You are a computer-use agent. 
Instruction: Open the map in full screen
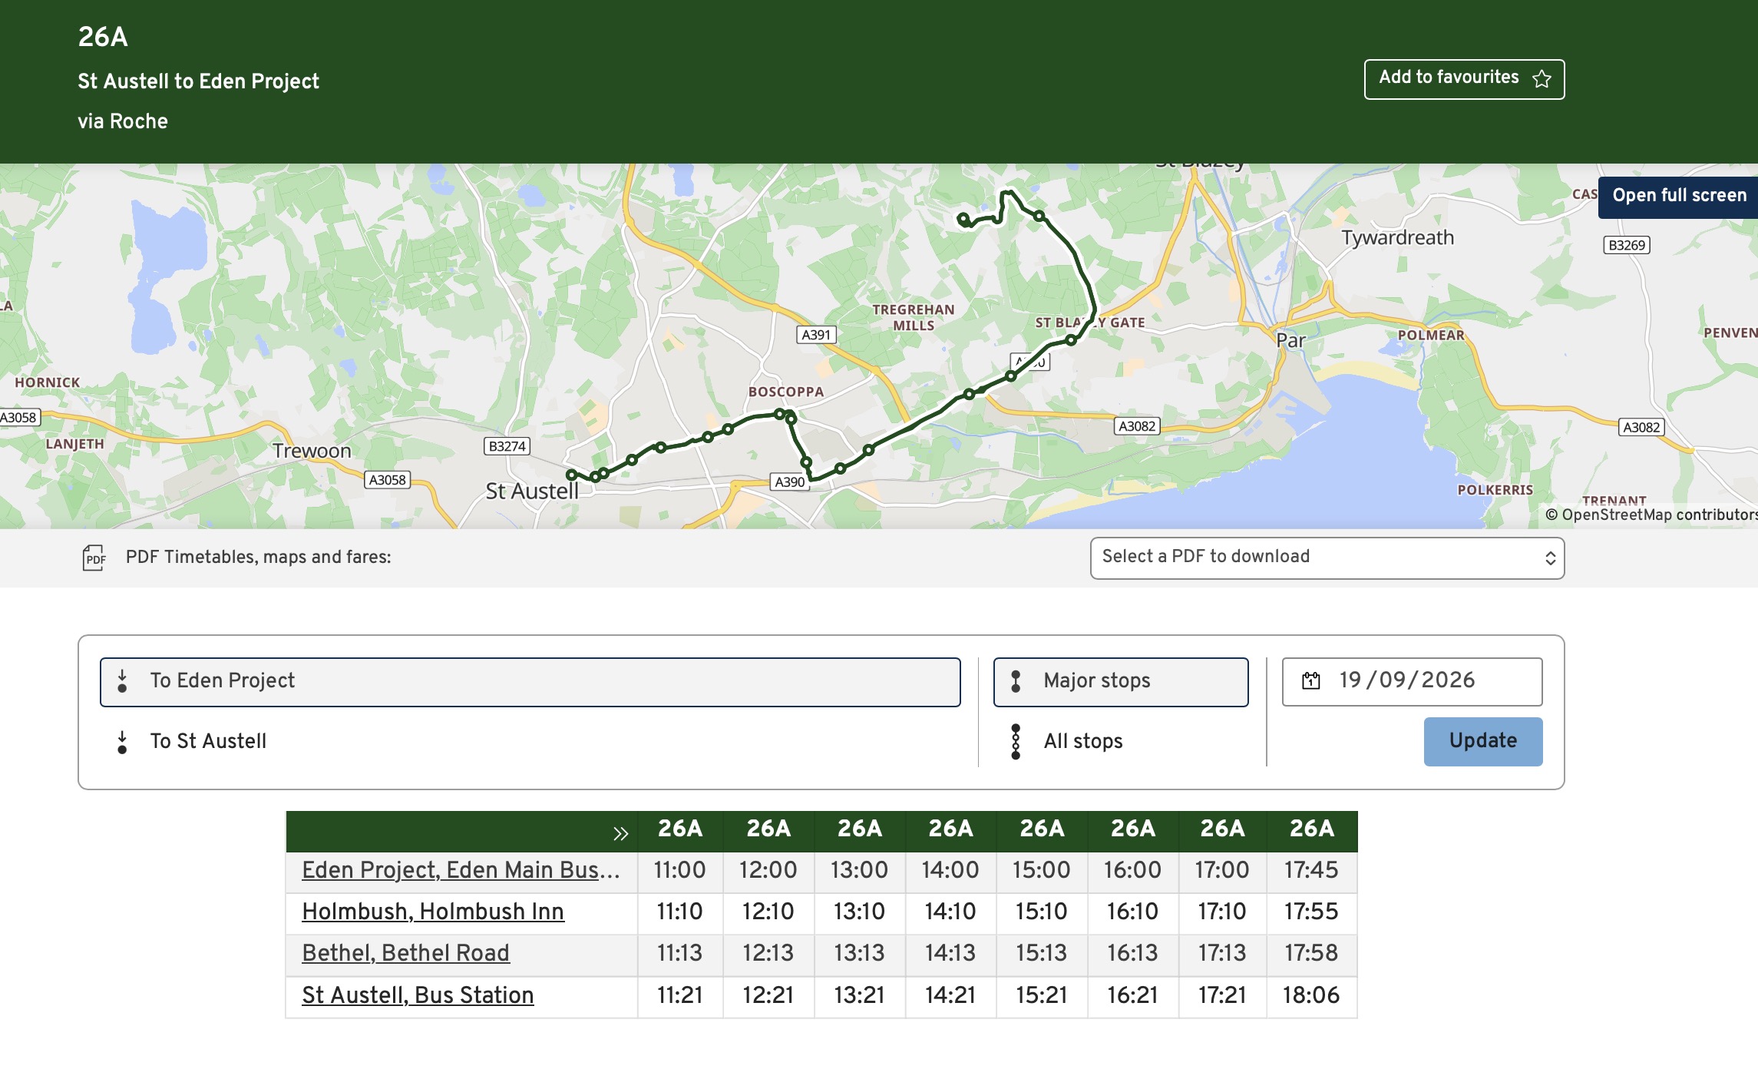[1678, 196]
